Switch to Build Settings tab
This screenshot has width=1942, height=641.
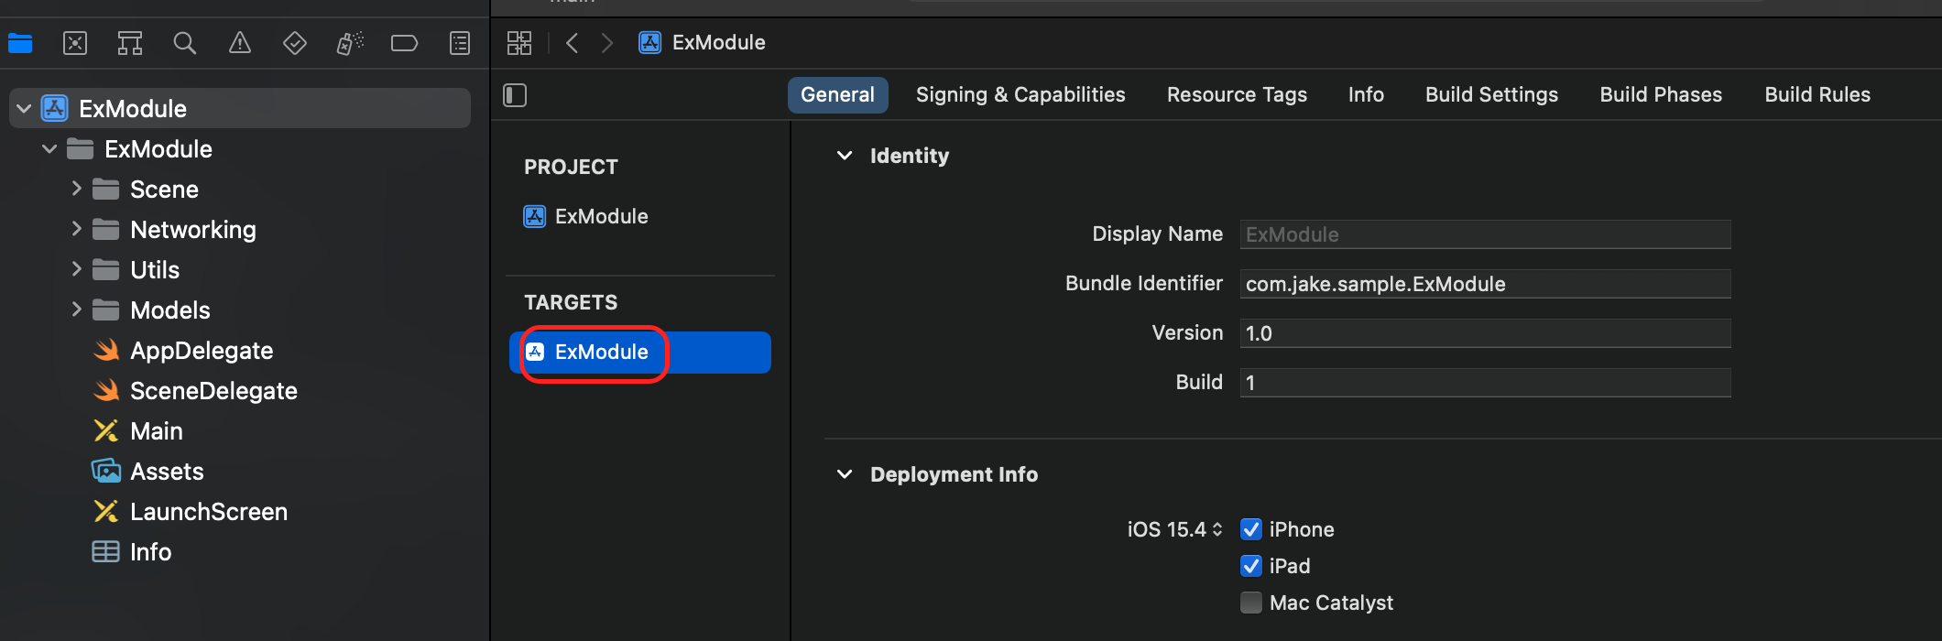click(x=1491, y=95)
